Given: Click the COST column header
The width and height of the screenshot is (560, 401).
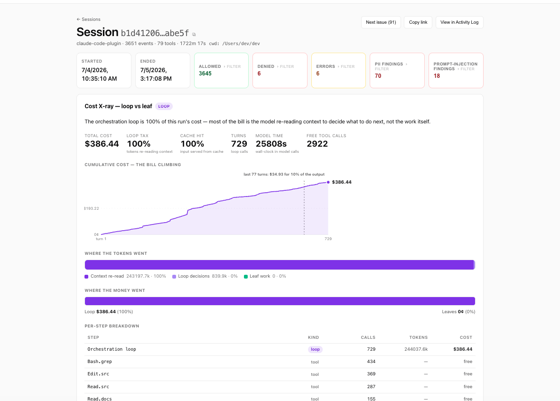Looking at the screenshot, I should [466, 337].
